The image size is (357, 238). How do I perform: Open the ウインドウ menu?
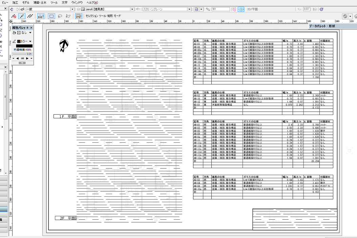[x=77, y=2]
